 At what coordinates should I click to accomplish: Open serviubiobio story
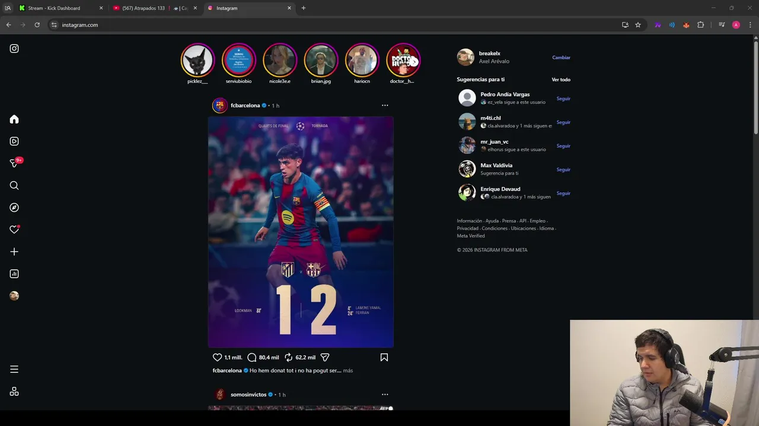pos(238,60)
